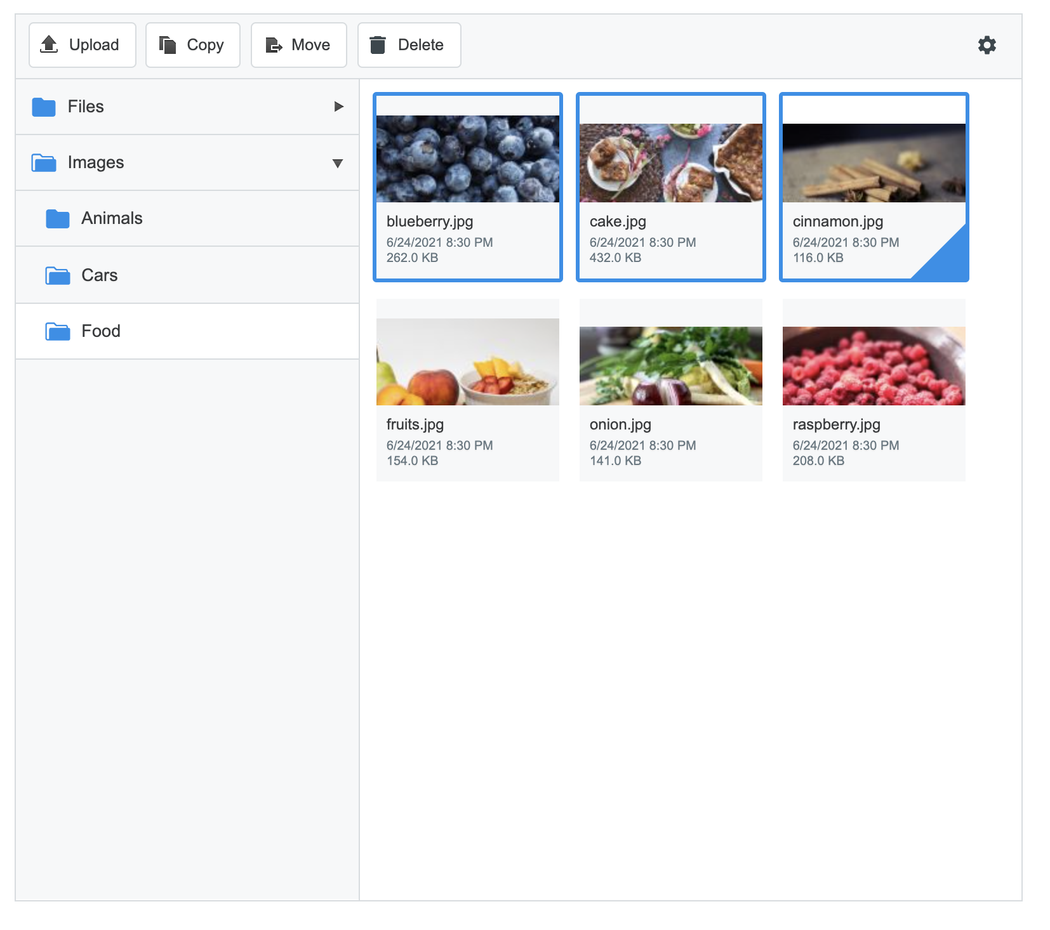Click the Files folder icon
This screenshot has width=1050, height=930.
point(43,107)
